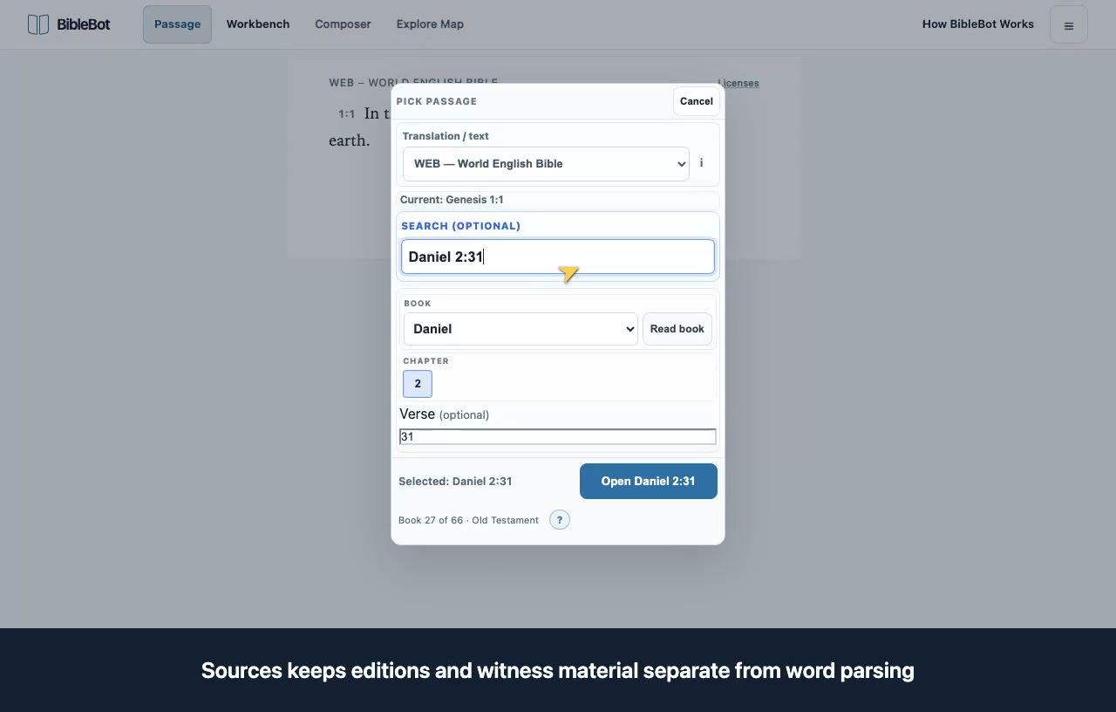Click the 'SEARCH (OPTIONAL)' label

(460, 226)
